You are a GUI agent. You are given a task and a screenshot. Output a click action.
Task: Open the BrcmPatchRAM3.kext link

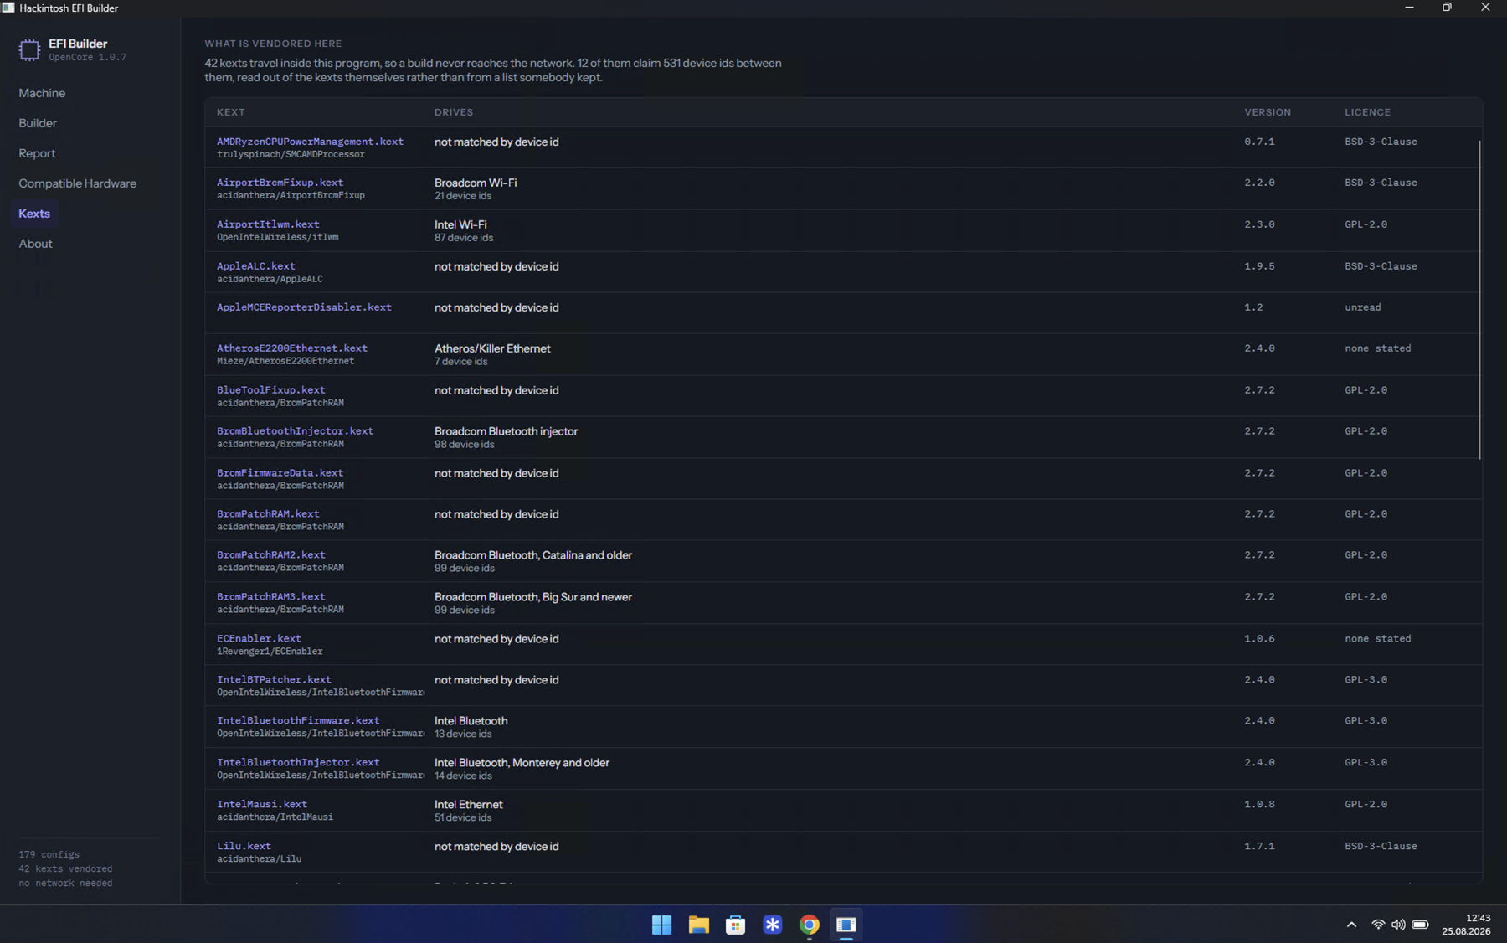[271, 597]
